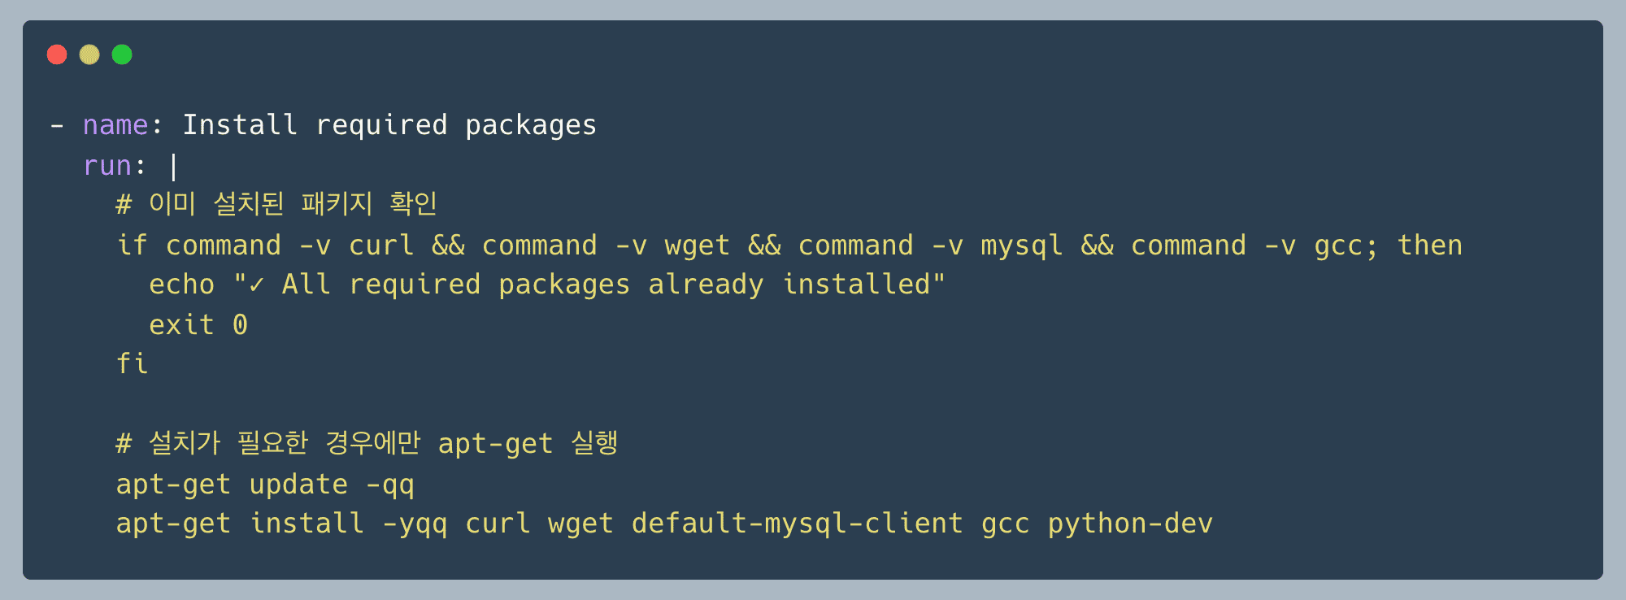Click "python-dev" at the end of the install line

1130,524
